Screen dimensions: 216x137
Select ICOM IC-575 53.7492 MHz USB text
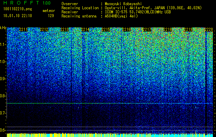[x=138, y=12]
